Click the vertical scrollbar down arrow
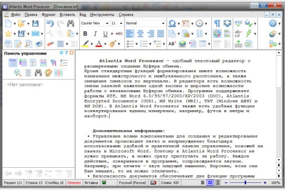The height and width of the screenshot is (190, 285). [279, 160]
